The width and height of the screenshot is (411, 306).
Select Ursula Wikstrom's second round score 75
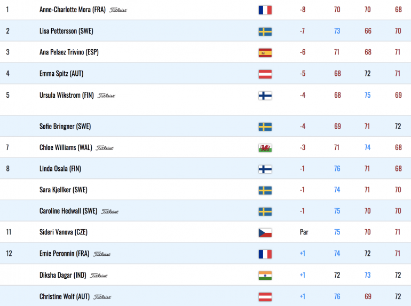point(367,95)
